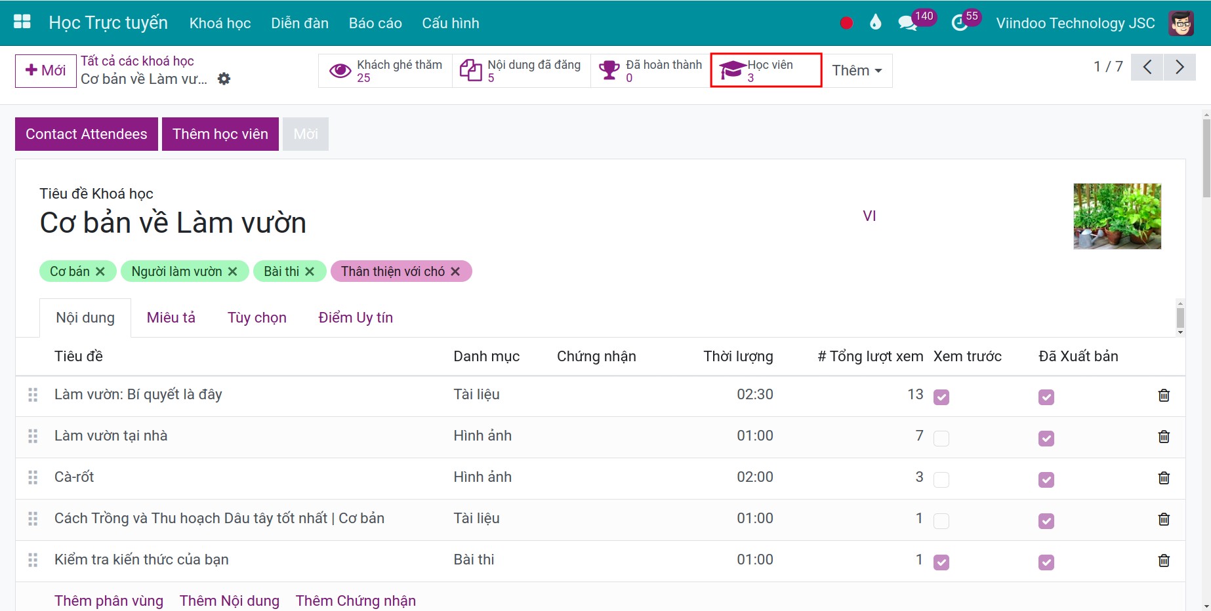Enable Xem trước for Làm vườn tại nhà

coord(941,438)
